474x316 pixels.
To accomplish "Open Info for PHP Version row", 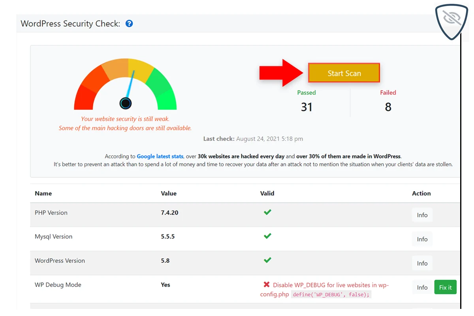I will tap(422, 215).
